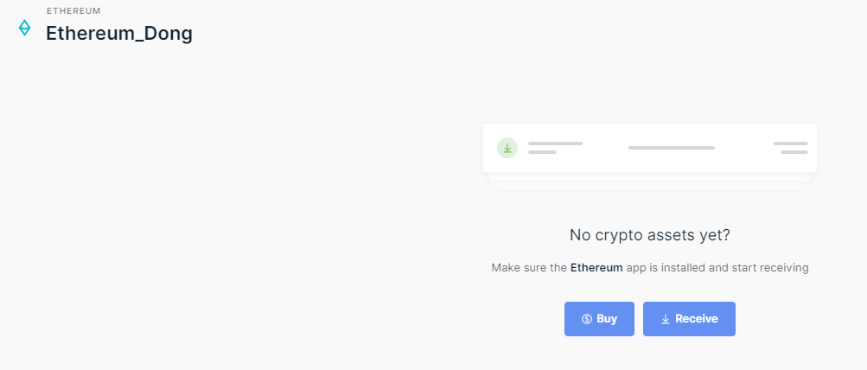Click the "No crypto assets yet?" heading

click(x=650, y=235)
